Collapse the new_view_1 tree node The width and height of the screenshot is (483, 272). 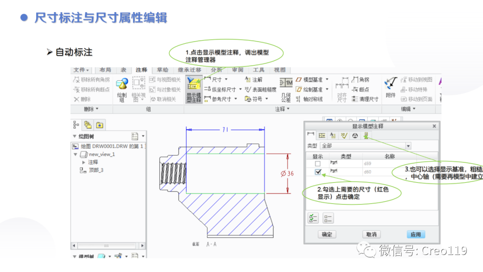(76, 154)
